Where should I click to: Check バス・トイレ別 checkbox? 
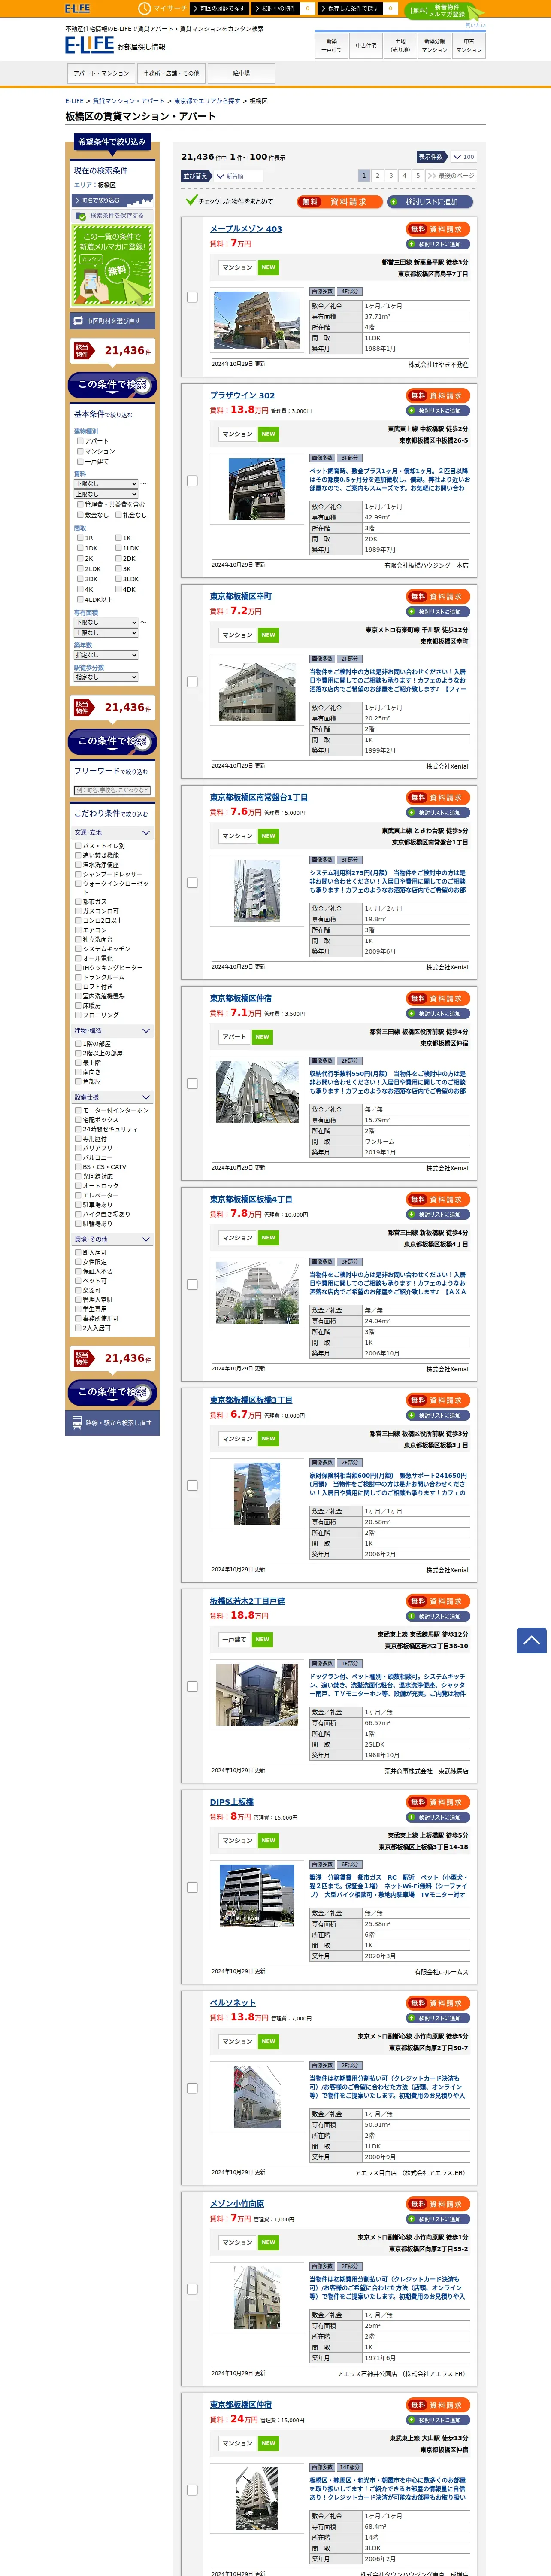78,846
